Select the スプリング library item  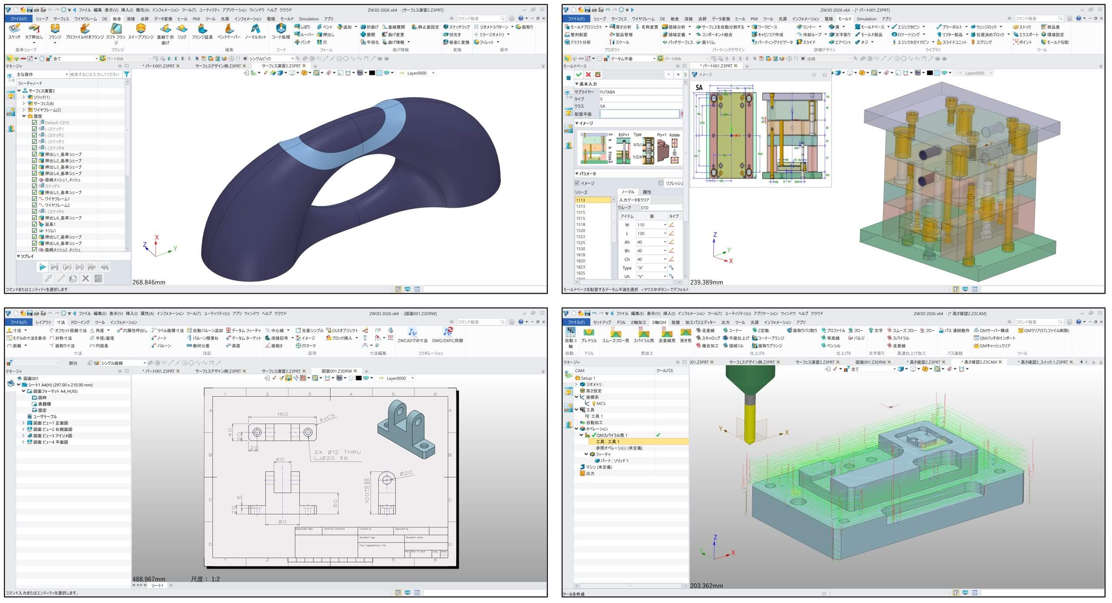tap(981, 43)
